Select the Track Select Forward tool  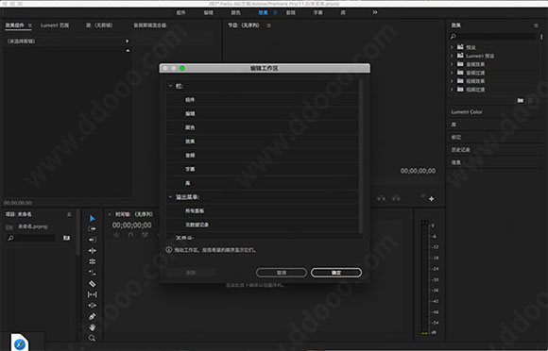(92, 229)
